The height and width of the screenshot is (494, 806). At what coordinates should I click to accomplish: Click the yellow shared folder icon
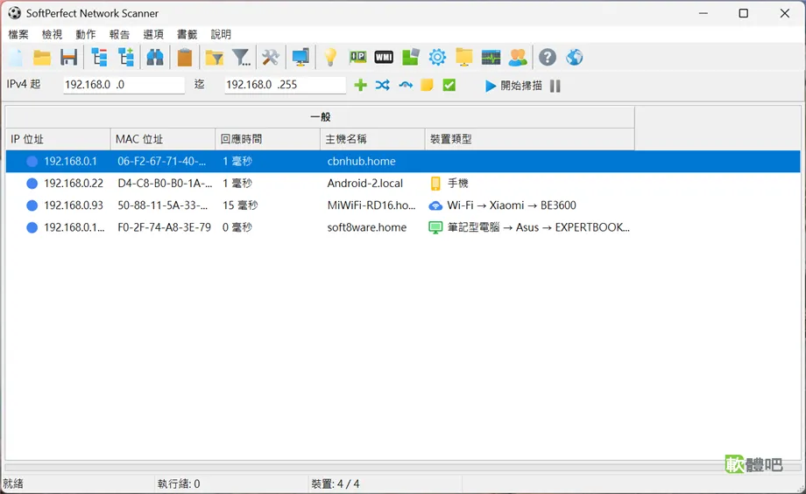[464, 58]
